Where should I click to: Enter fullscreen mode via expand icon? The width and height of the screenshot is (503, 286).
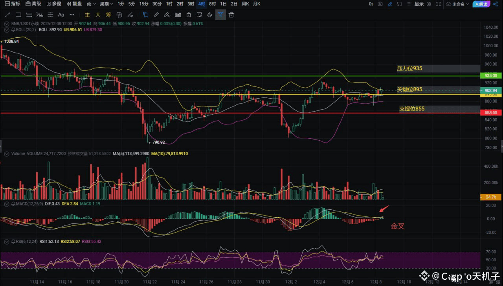pos(439,4)
